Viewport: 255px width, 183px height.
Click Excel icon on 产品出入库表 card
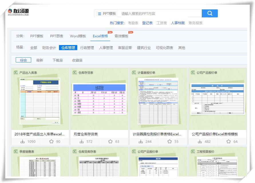click(16, 73)
